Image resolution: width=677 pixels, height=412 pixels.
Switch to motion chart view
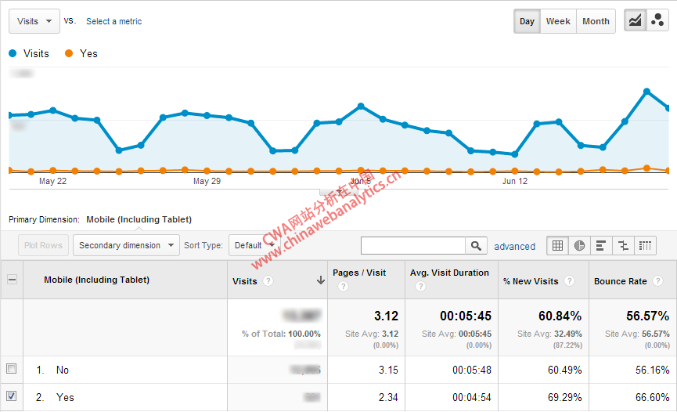pyautogui.click(x=657, y=21)
